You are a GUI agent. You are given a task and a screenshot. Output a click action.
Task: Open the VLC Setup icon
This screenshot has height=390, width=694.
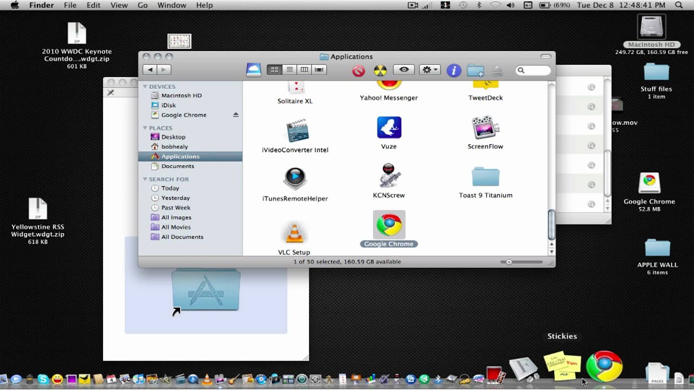(x=294, y=233)
